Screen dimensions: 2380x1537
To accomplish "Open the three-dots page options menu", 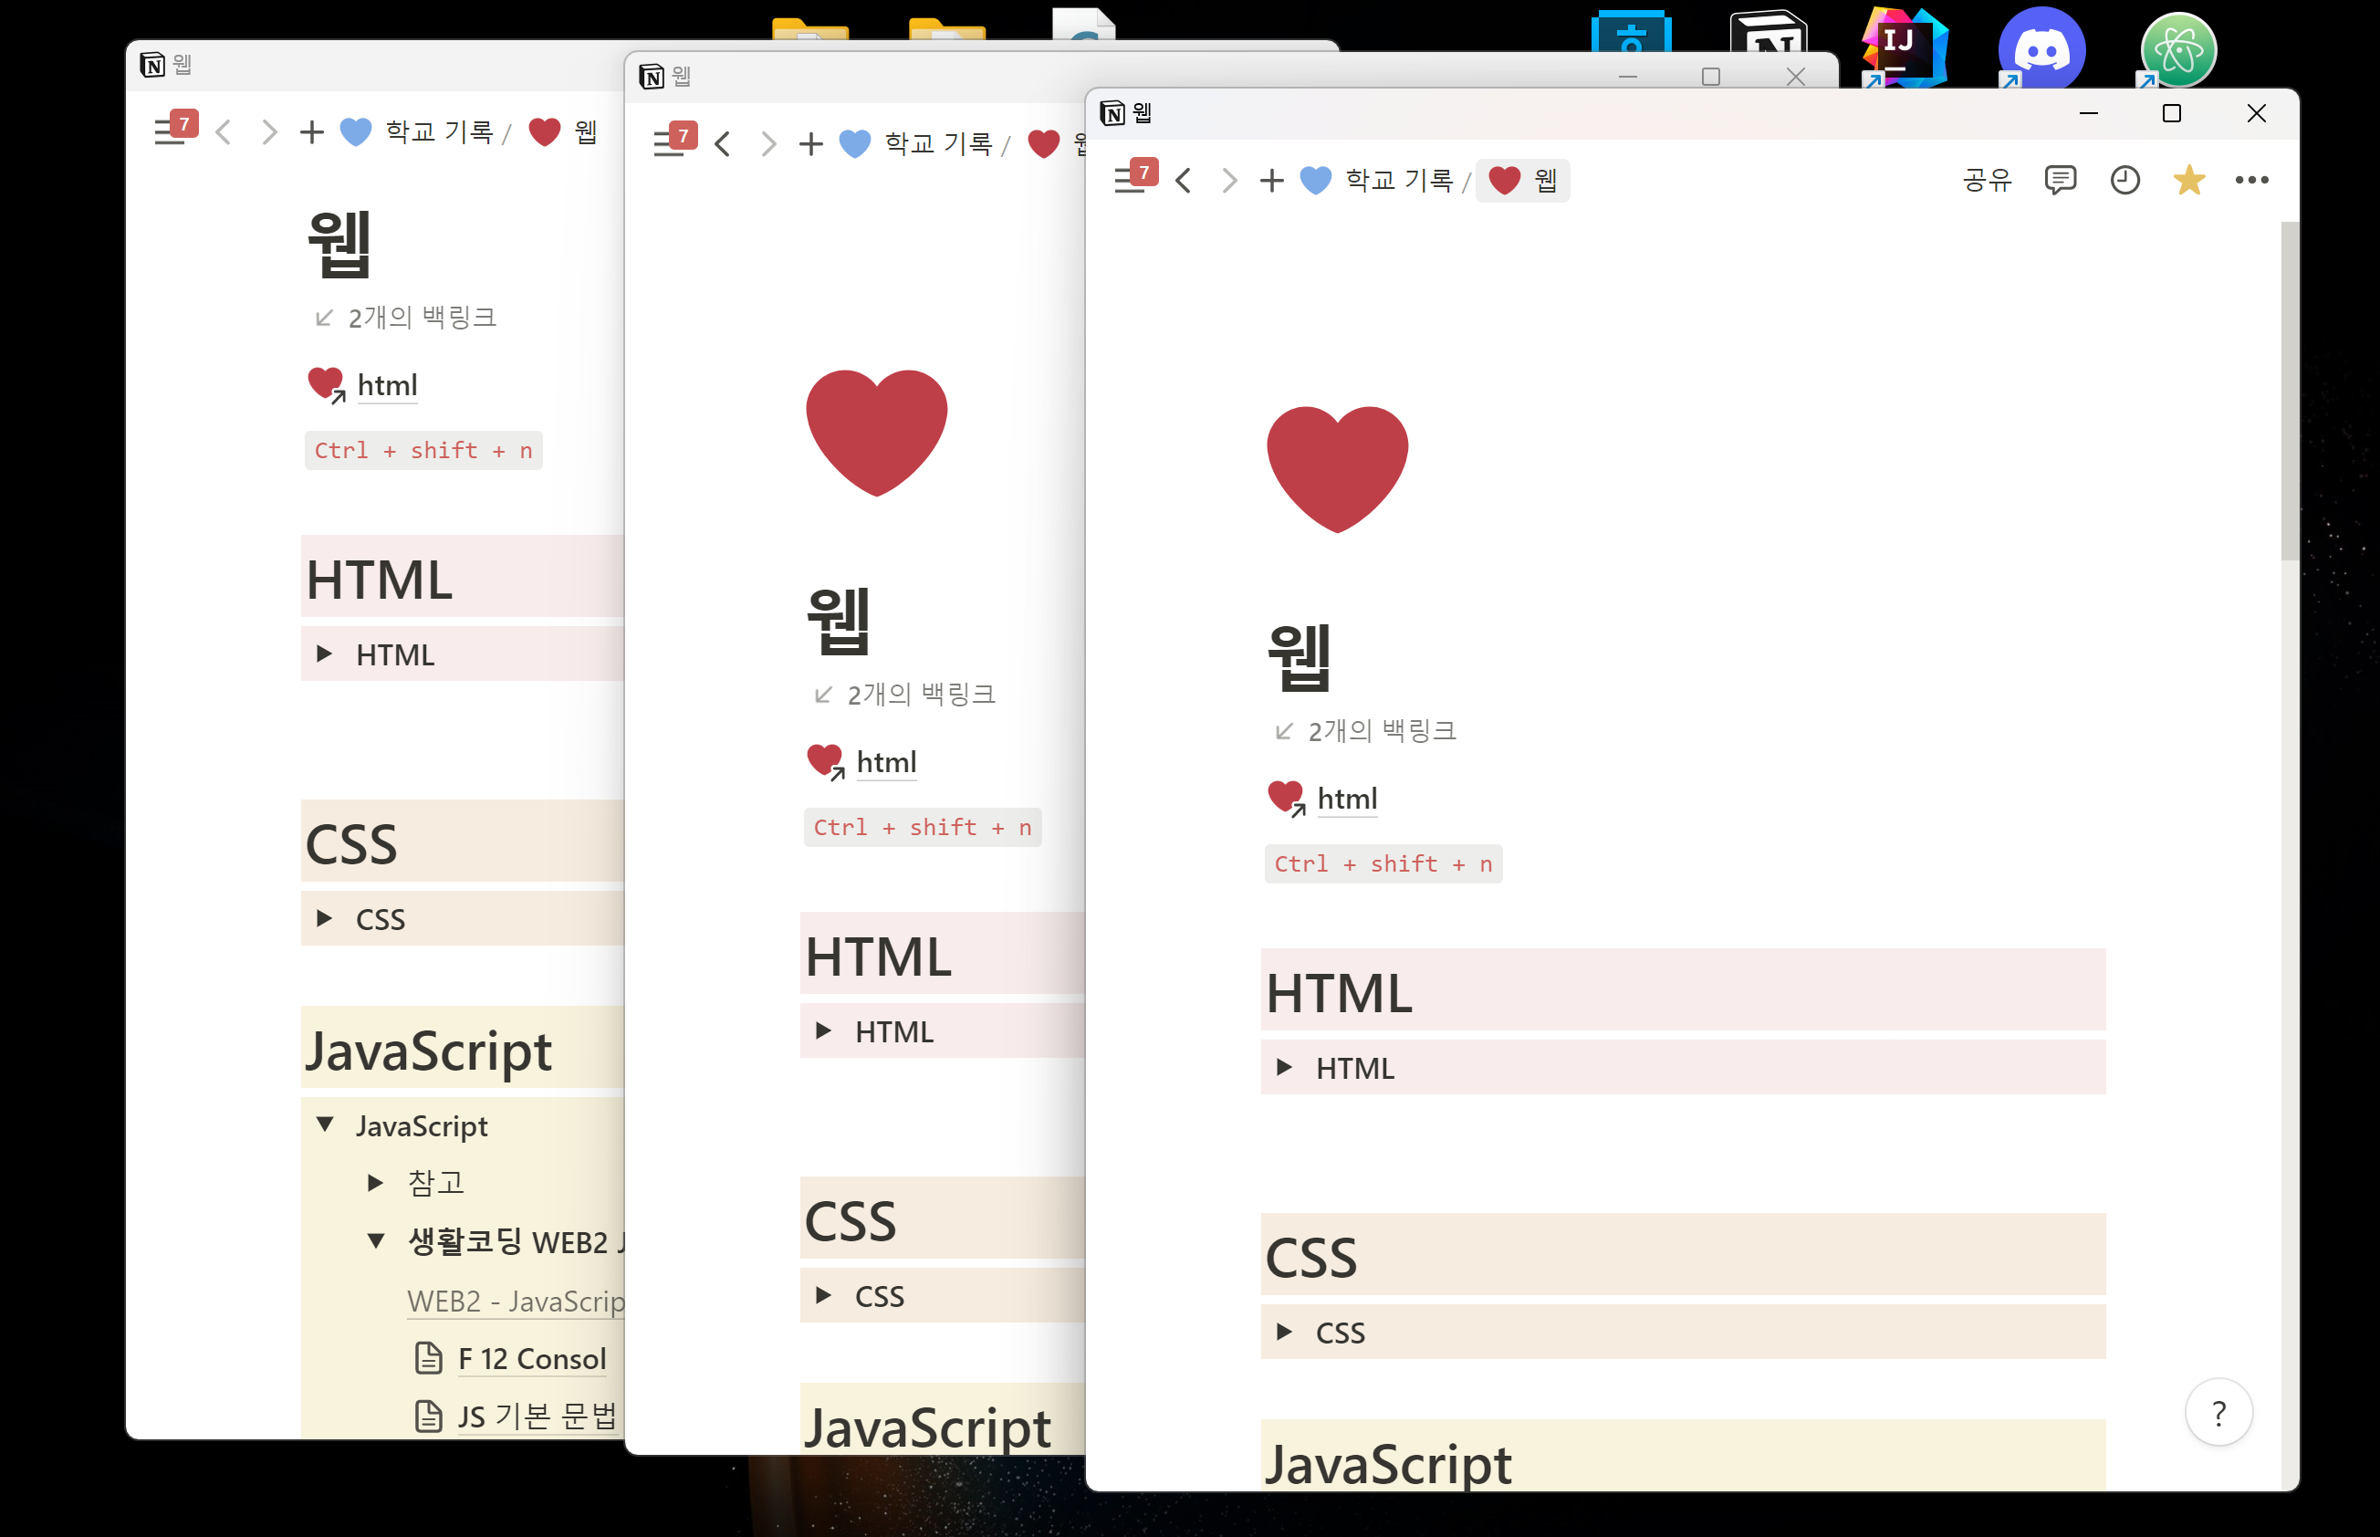I will pos(2251,181).
